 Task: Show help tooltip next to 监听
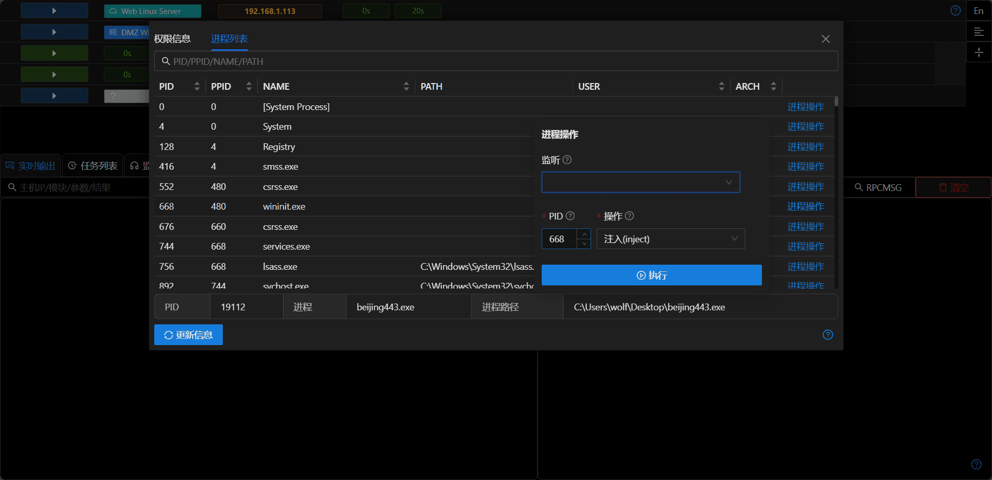[x=567, y=160]
